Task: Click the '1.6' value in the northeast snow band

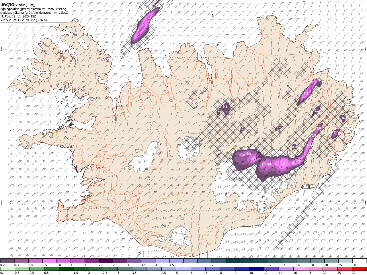Action: click(x=313, y=85)
